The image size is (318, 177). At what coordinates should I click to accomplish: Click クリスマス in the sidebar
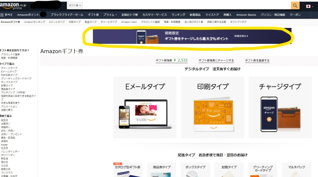coord(7,173)
